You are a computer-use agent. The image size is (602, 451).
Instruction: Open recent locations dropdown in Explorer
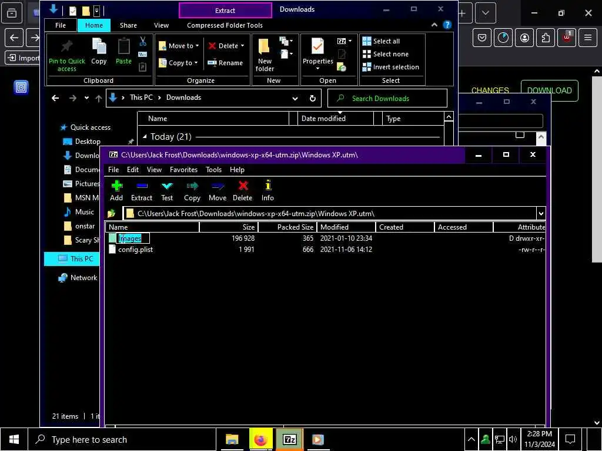coord(87,98)
